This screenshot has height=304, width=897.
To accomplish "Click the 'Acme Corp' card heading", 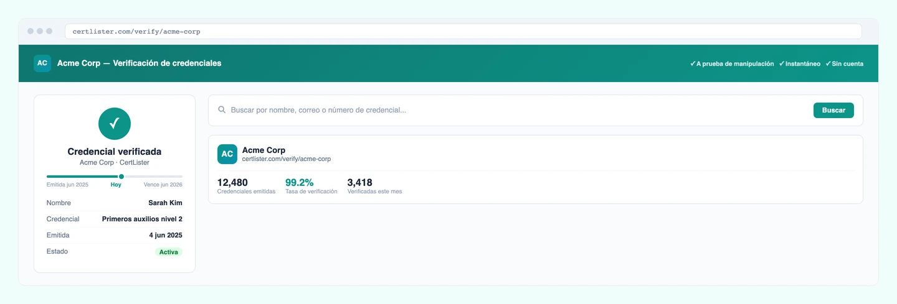I will pyautogui.click(x=263, y=150).
